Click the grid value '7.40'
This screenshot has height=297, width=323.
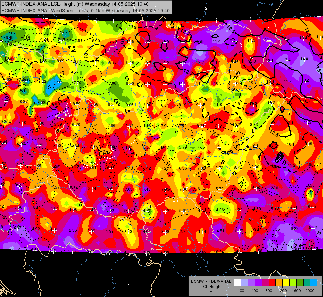click(147, 189)
